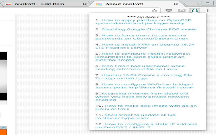Open secure passwords on Ubuntu/Debian link
Image resolution: width=216 pixels, height=135 pixels.
142,37
